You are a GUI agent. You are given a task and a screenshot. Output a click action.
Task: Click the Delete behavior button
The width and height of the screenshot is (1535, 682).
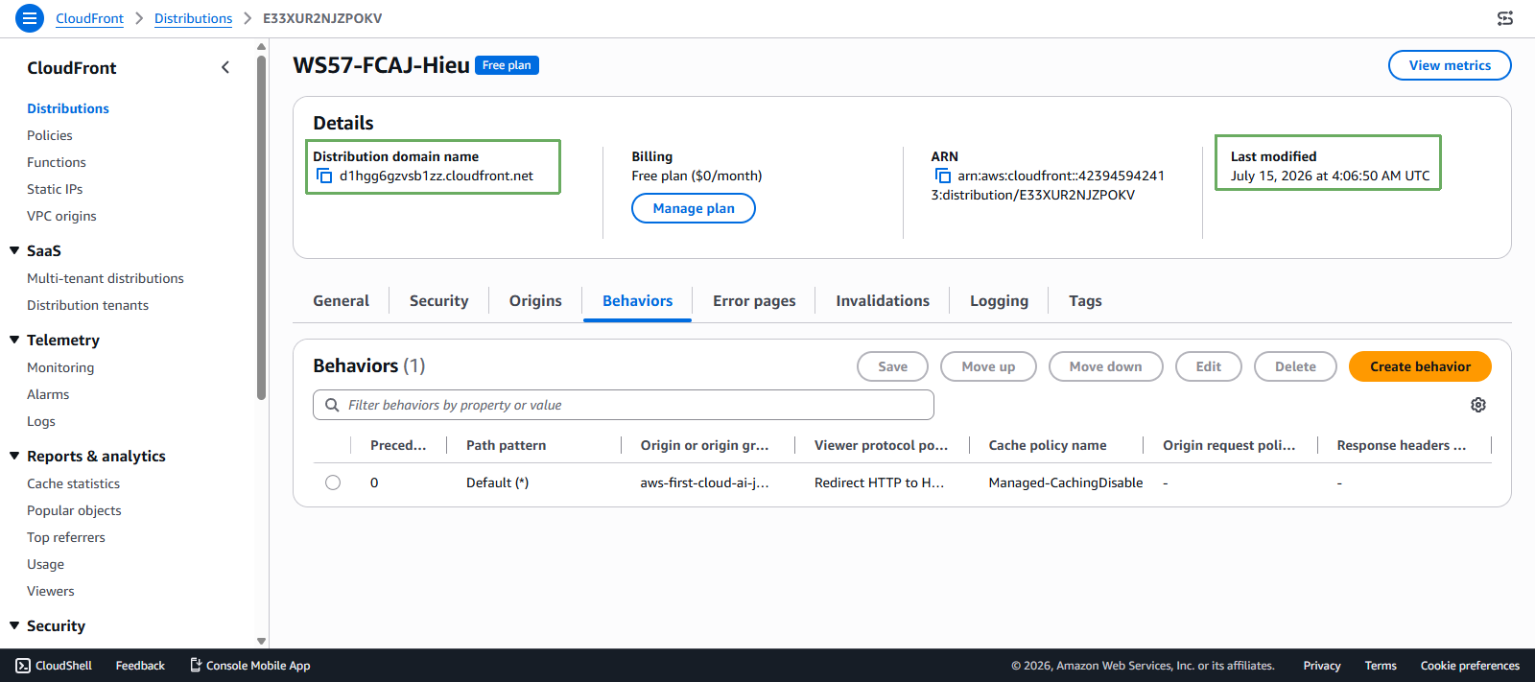pos(1295,366)
